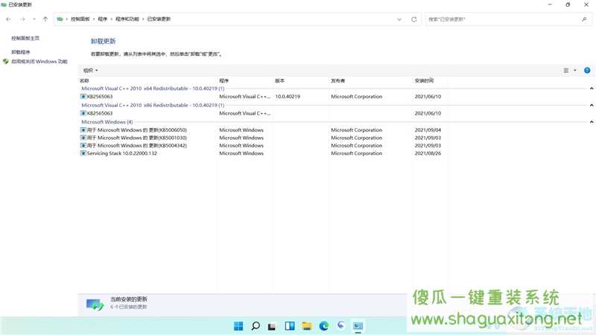Screen dimensions: 596x335
Task: Select update KB5004342 row
Action: [262, 145]
